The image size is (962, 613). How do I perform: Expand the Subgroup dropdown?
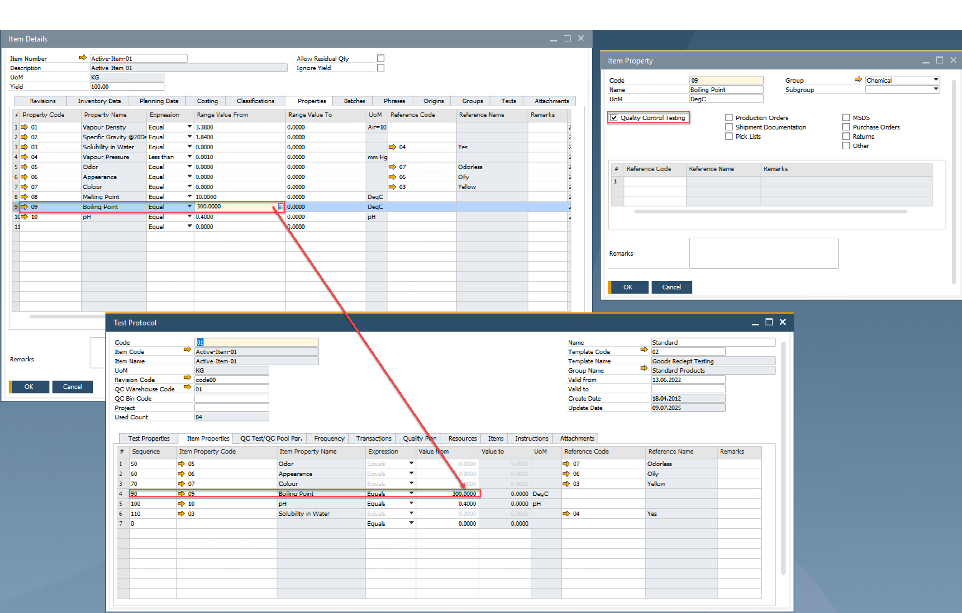936,89
